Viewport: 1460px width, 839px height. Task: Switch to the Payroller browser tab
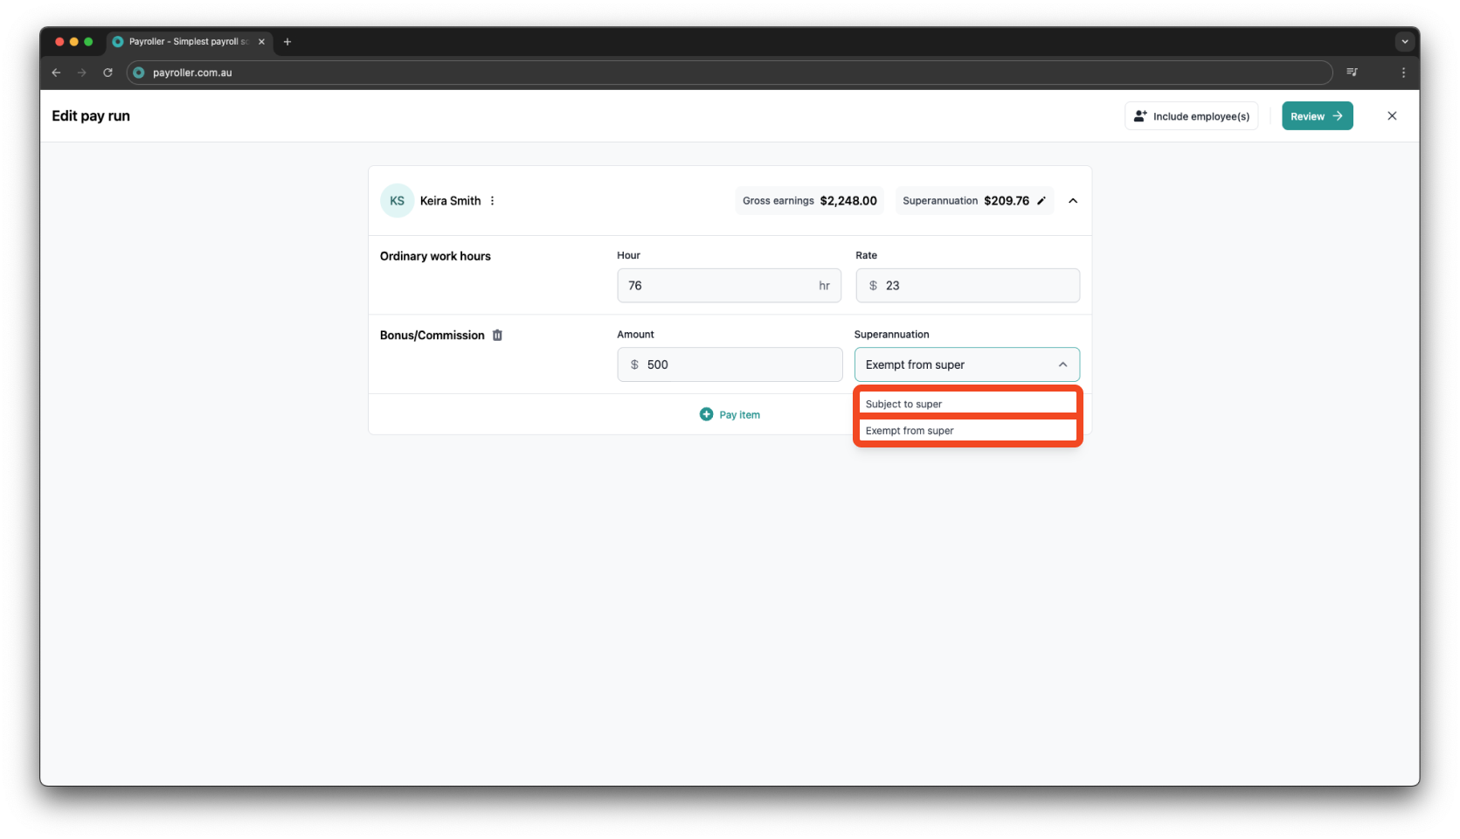coord(183,41)
